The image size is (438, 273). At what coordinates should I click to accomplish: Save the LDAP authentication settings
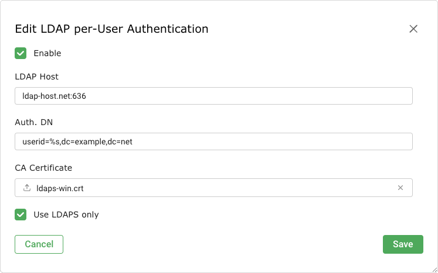402,244
